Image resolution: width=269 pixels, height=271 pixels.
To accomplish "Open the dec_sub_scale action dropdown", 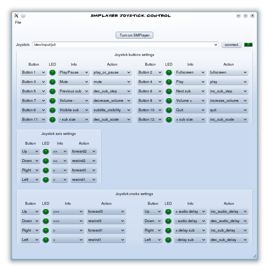I will click(112, 119).
